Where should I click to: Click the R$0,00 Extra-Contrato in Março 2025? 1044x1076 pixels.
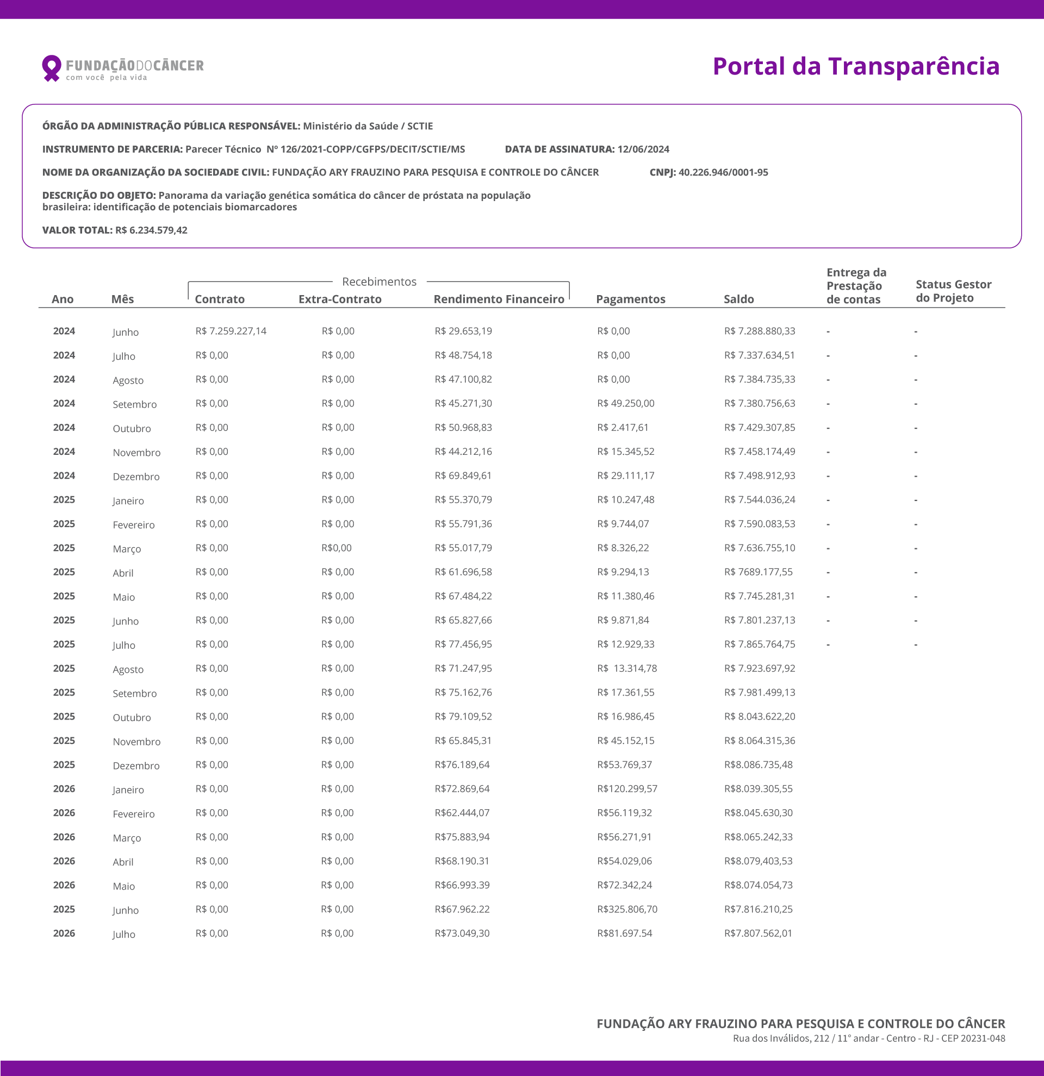coord(336,548)
